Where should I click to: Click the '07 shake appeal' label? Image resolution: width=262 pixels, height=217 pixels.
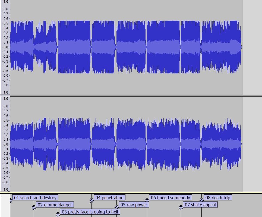point(200,204)
